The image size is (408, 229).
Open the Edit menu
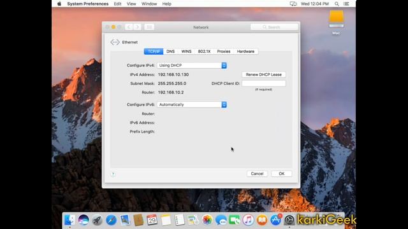point(117,4)
